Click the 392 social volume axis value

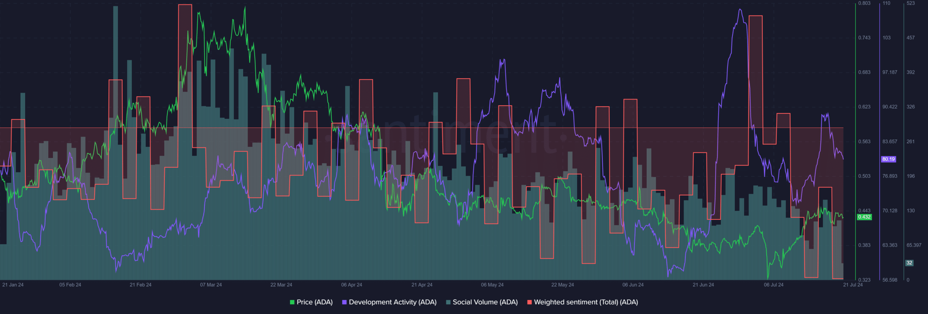click(911, 72)
